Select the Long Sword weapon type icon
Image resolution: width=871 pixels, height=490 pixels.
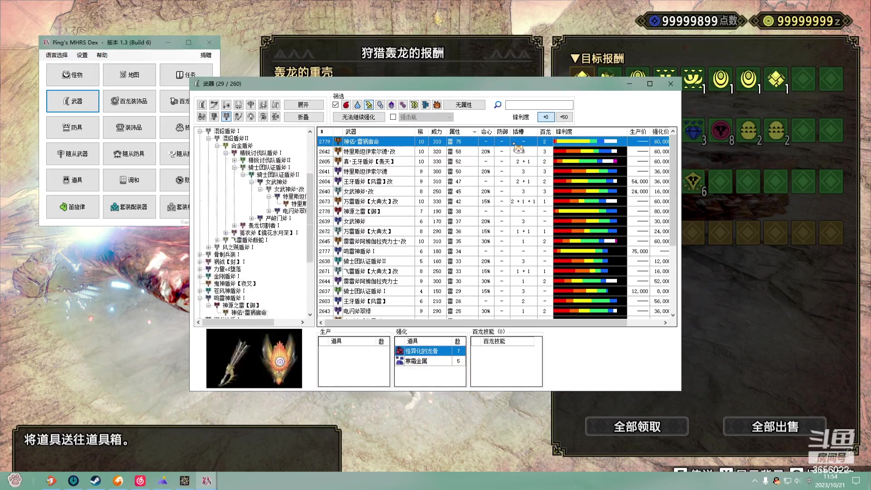pyautogui.click(x=214, y=105)
